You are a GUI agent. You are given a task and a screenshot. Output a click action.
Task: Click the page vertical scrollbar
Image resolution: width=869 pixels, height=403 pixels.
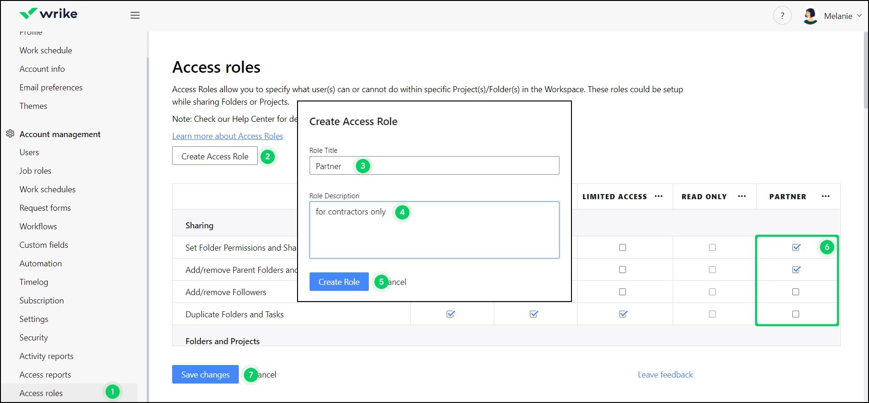[x=866, y=69]
